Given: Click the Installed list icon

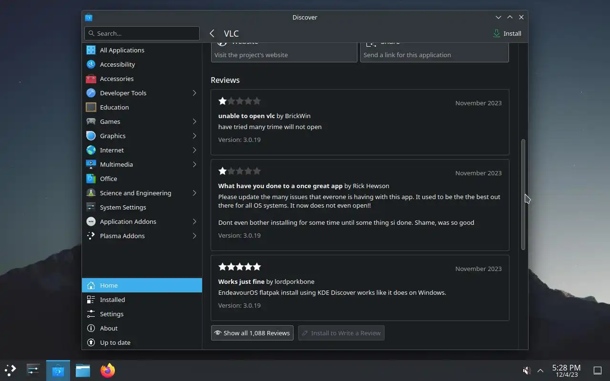Looking at the screenshot, I should (x=91, y=300).
